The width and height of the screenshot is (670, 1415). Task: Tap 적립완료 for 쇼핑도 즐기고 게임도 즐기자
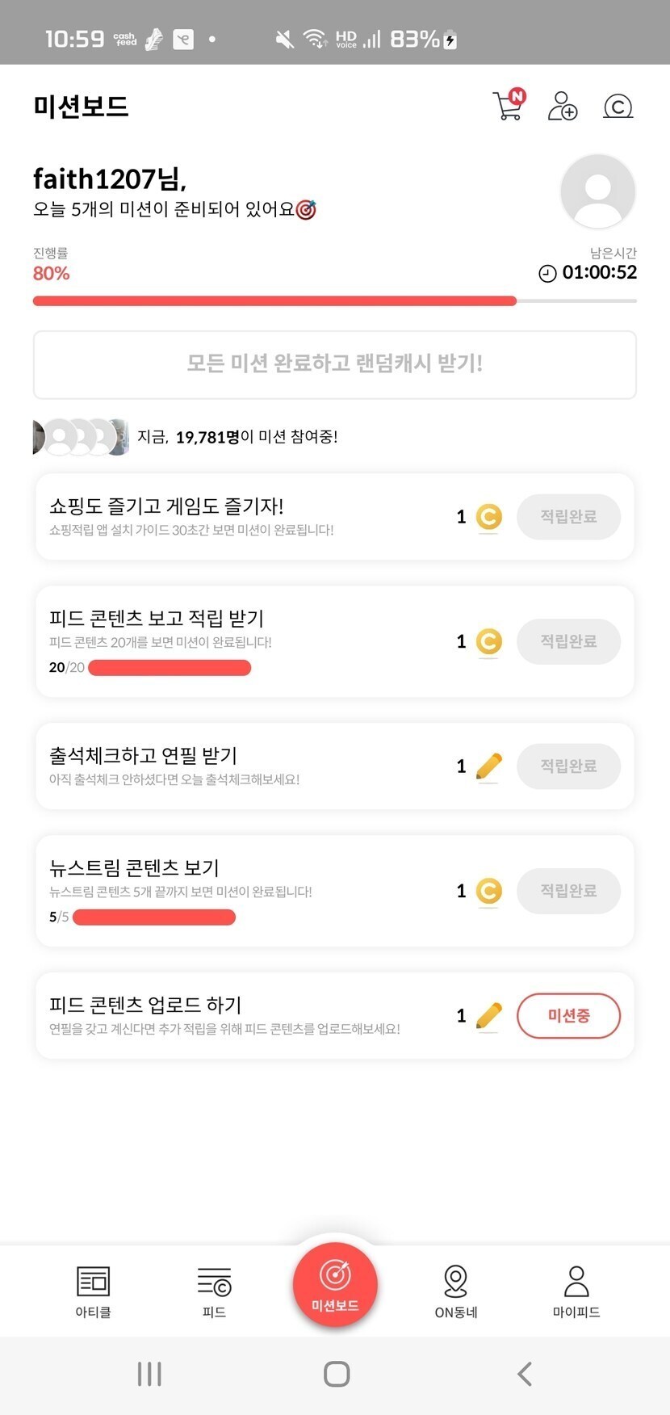coord(568,517)
